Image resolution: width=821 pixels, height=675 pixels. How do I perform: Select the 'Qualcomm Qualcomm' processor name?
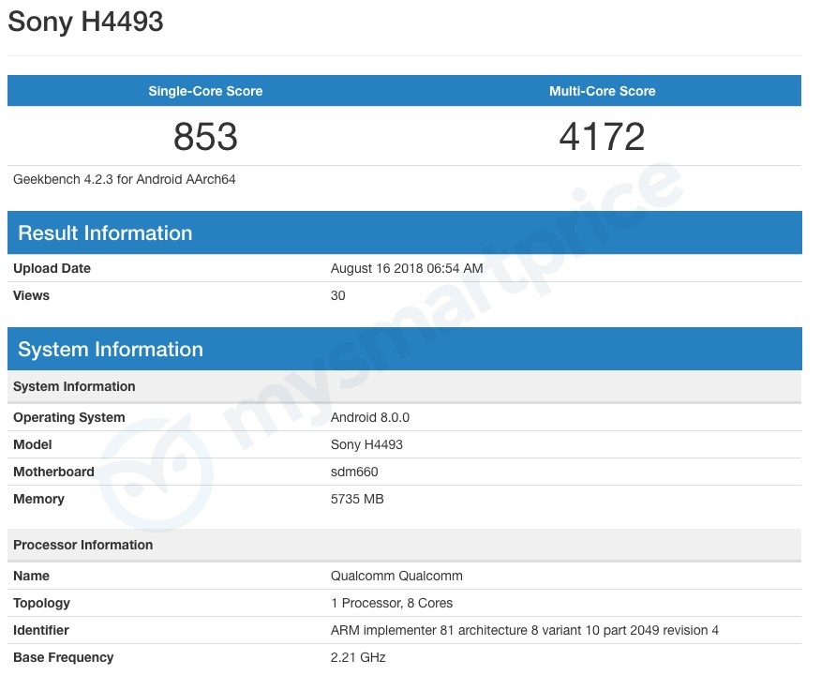click(x=396, y=577)
